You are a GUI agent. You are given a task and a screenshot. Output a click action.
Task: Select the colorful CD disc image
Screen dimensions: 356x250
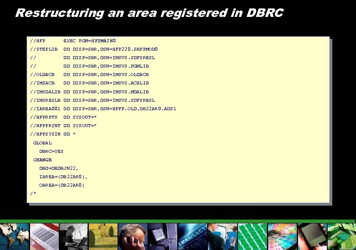(x=282, y=236)
